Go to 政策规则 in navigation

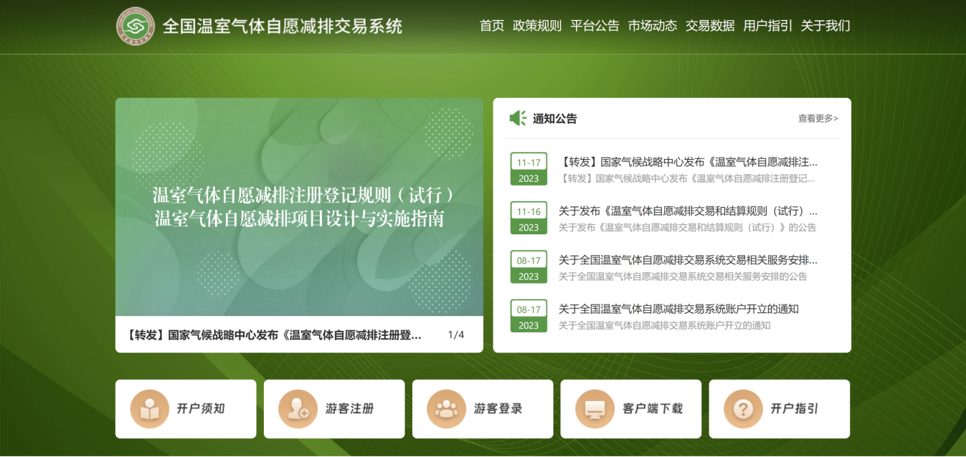pyautogui.click(x=537, y=26)
